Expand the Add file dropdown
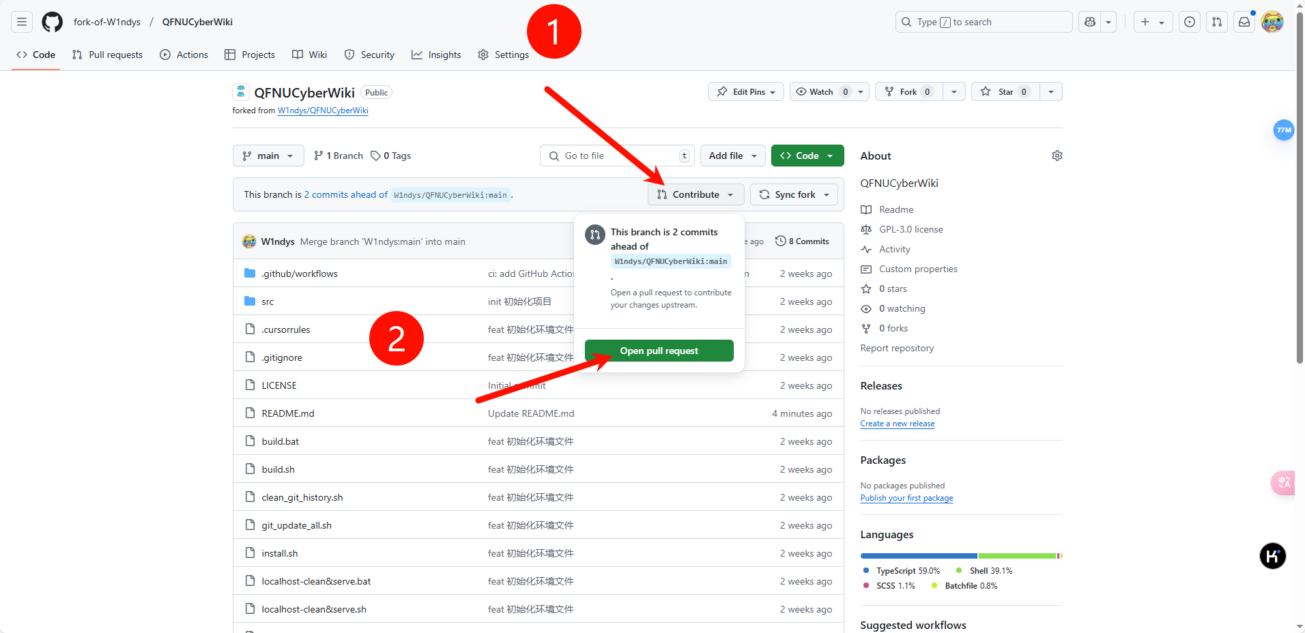The height and width of the screenshot is (633, 1305). tap(733, 156)
